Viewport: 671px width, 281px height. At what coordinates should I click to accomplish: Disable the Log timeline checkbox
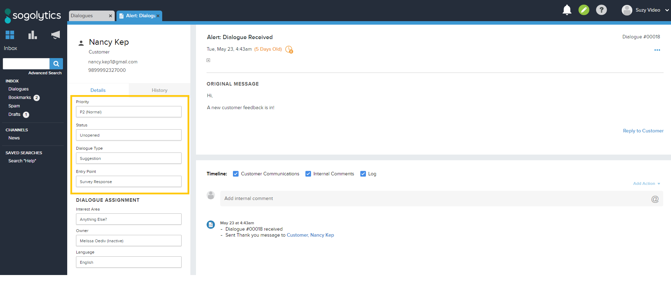tap(363, 174)
